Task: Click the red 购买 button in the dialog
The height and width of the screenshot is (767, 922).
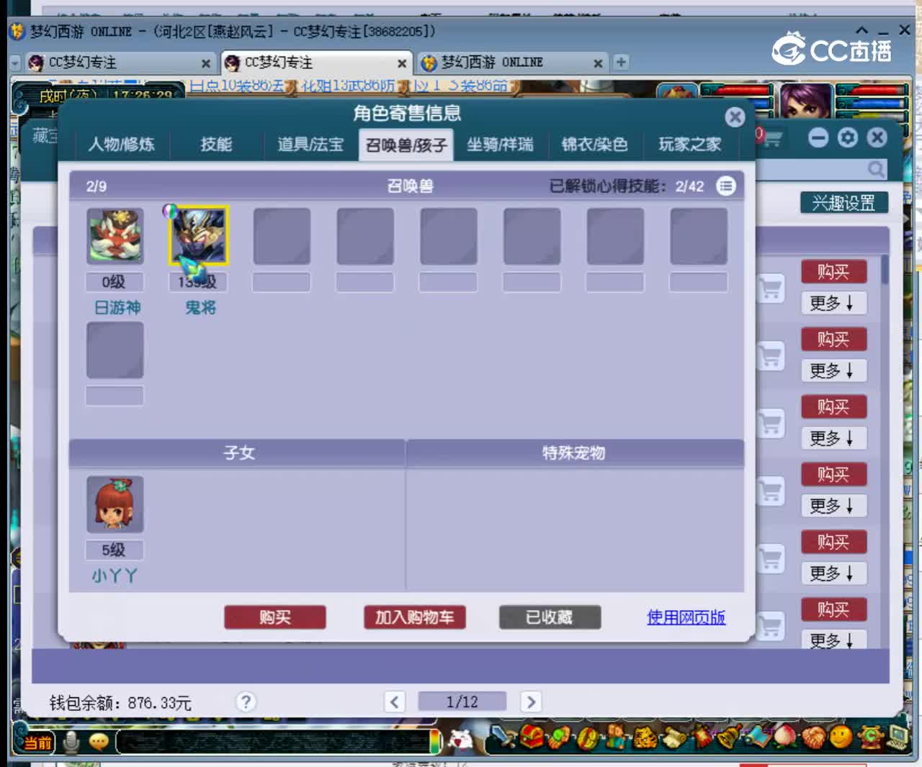Action: (x=275, y=617)
